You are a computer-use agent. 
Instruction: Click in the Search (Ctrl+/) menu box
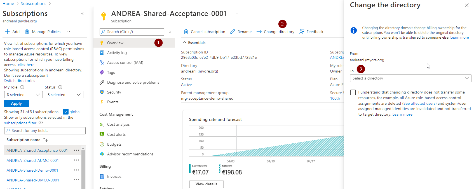[132, 32]
